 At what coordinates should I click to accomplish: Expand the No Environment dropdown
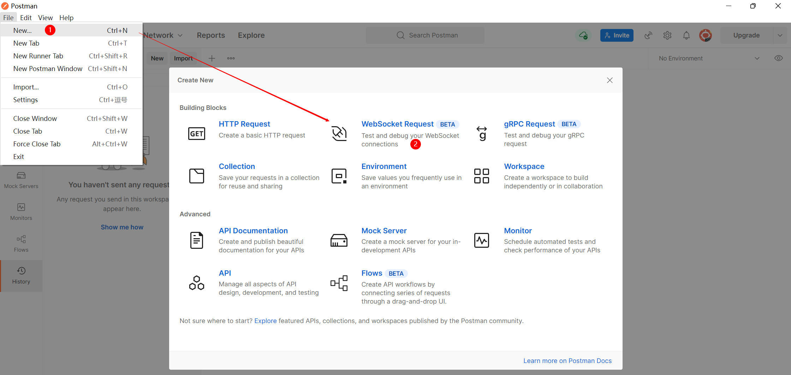point(757,58)
